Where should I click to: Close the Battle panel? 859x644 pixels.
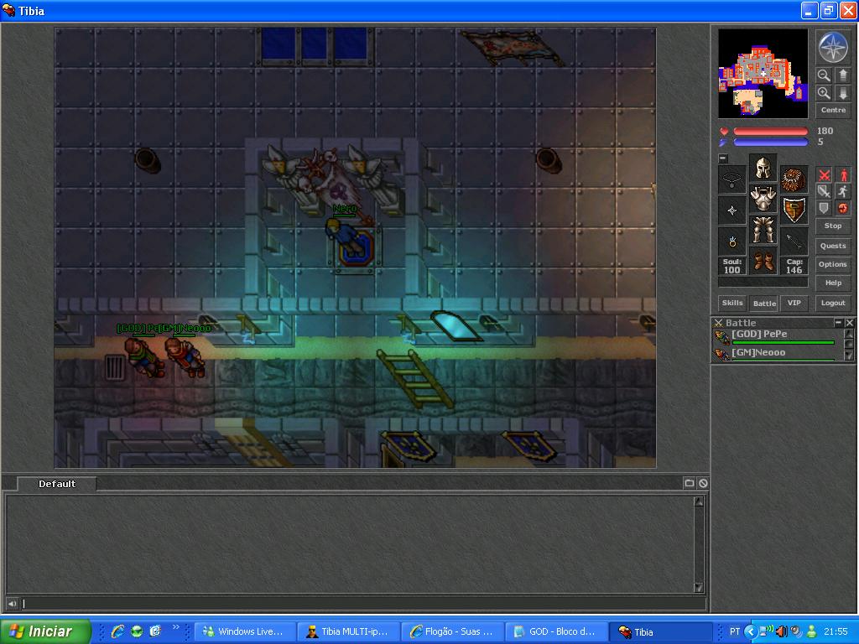pyautogui.click(x=849, y=323)
